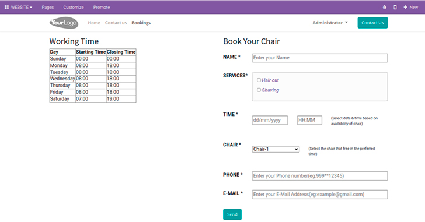Click the Working Time heading

74,41
